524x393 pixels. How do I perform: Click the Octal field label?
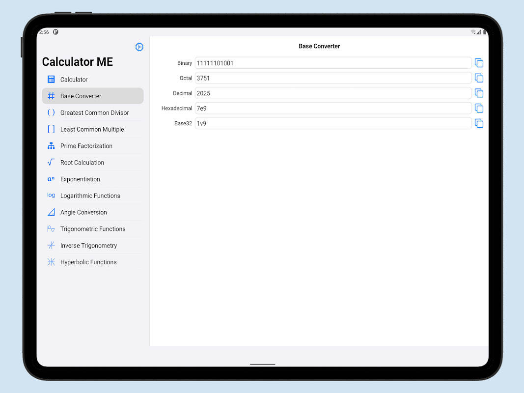[x=186, y=78]
